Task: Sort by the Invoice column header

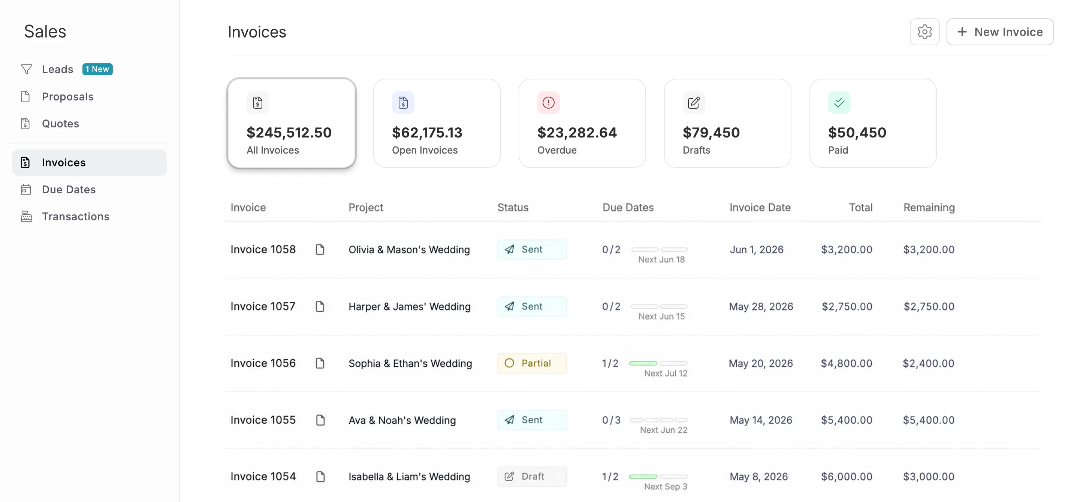Action: 248,208
